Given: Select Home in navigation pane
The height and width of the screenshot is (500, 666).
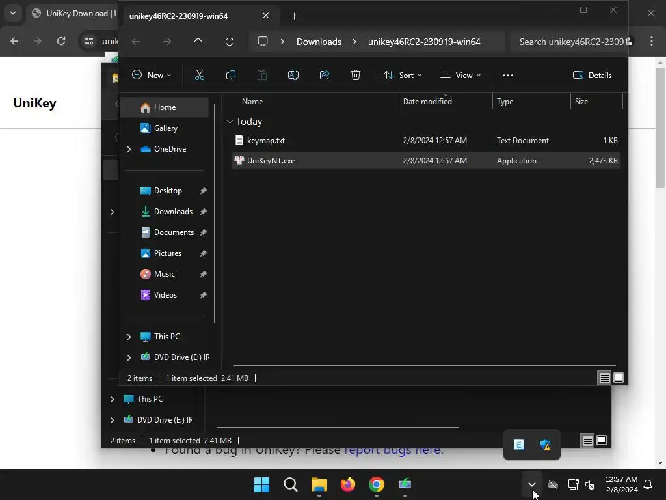Looking at the screenshot, I should coord(165,107).
